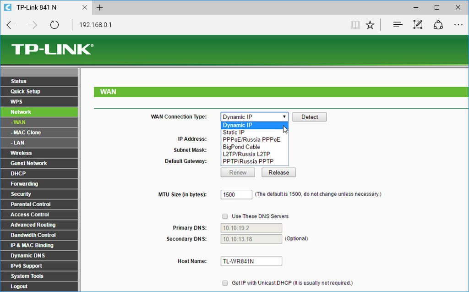Click the Release button
The width and height of the screenshot is (469, 292).
(278, 172)
